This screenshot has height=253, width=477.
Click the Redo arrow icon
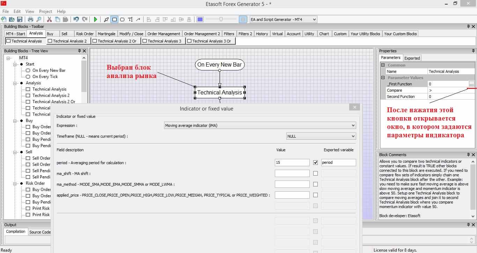tap(84, 20)
